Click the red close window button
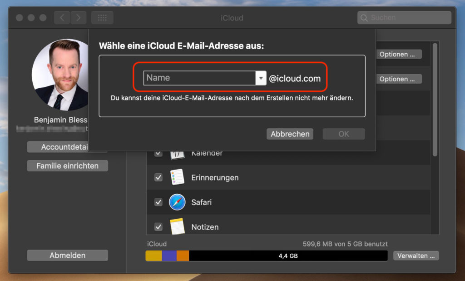Image resolution: width=465 pixels, height=281 pixels. pyautogui.click(x=20, y=18)
